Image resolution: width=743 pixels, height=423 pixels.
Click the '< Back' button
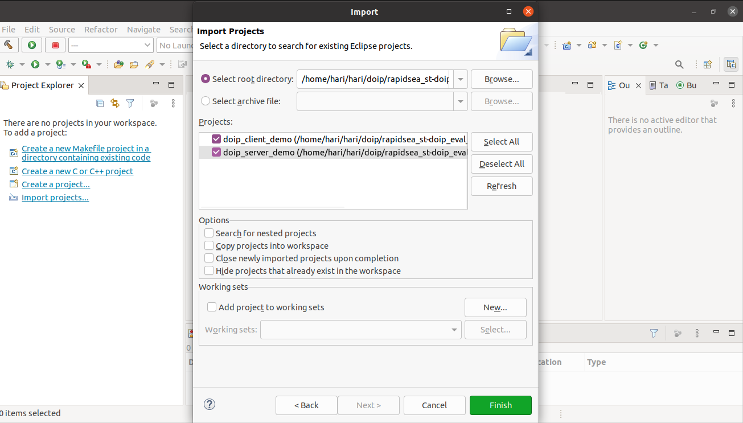pos(306,405)
